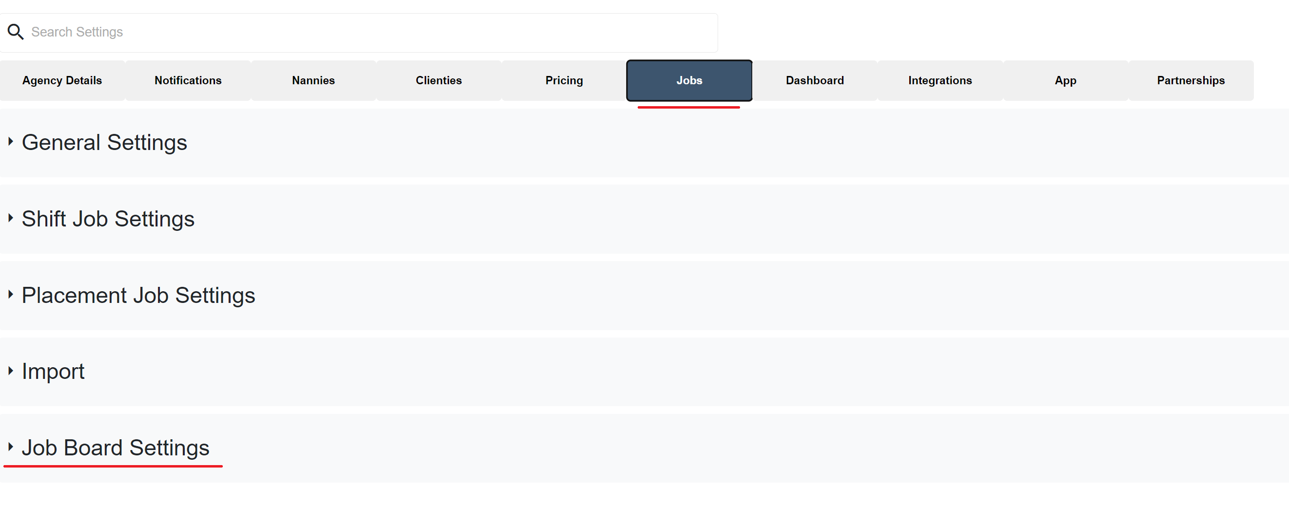This screenshot has height=525, width=1289.
Task: Click into the Search Settings field
Action: coord(358,33)
